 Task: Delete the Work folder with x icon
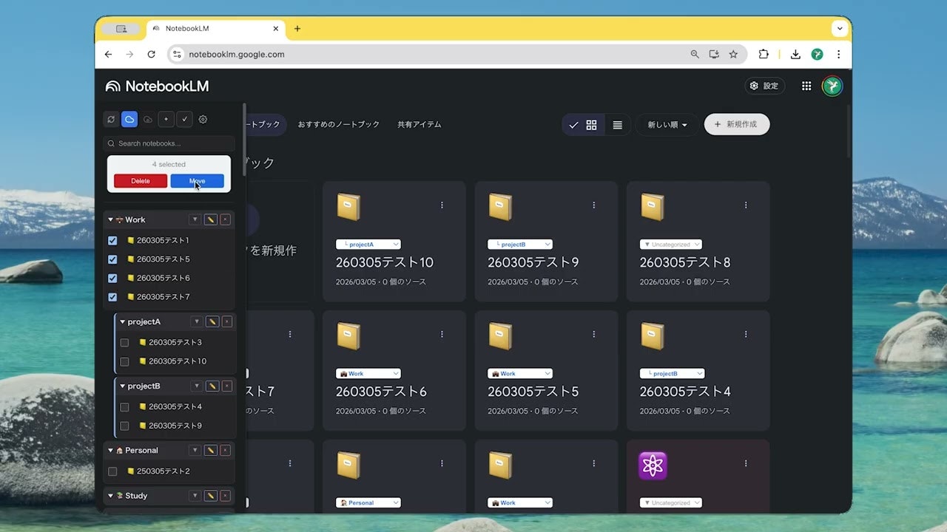[226, 219]
